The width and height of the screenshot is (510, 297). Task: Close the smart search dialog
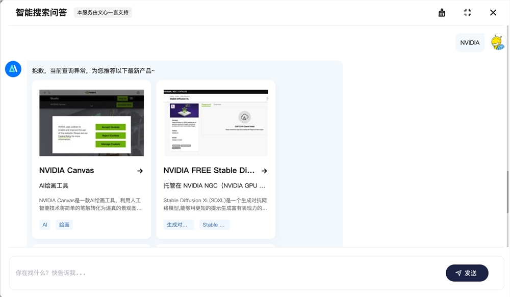tap(493, 13)
